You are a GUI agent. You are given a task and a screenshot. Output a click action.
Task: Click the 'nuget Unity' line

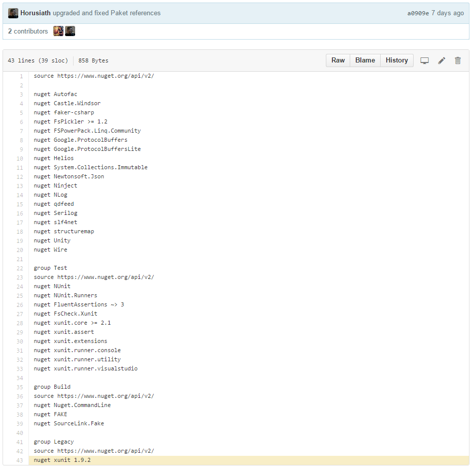[52, 240]
